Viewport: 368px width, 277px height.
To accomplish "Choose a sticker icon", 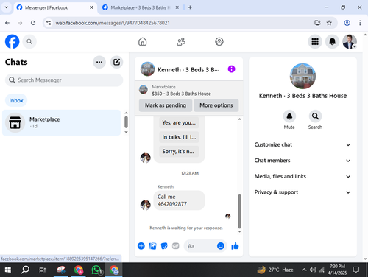I will [164, 246].
